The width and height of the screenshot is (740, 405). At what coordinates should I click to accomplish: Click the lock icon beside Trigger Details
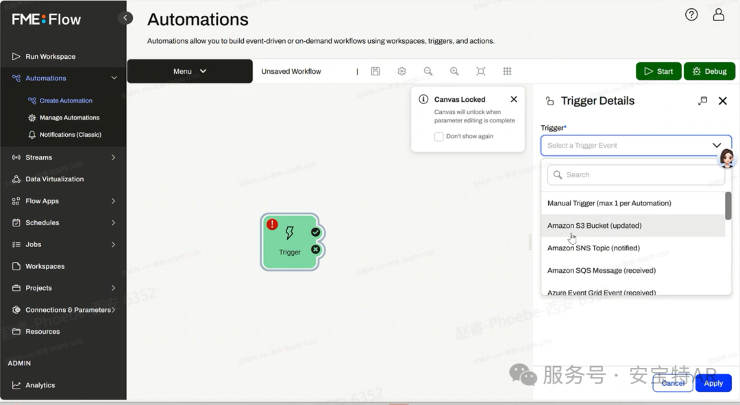point(550,101)
